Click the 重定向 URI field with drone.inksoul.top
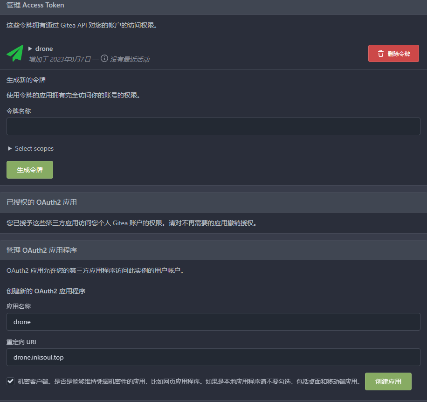 coord(213,357)
